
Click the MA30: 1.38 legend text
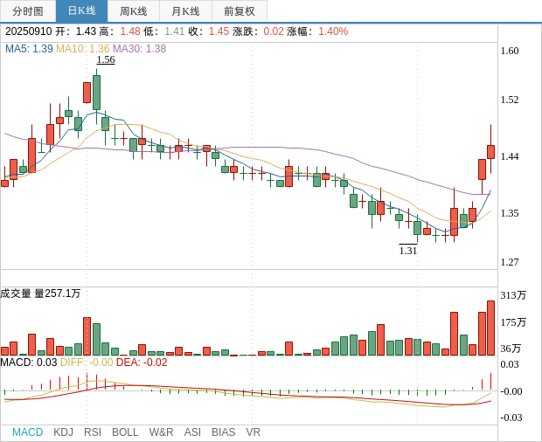tap(139, 49)
